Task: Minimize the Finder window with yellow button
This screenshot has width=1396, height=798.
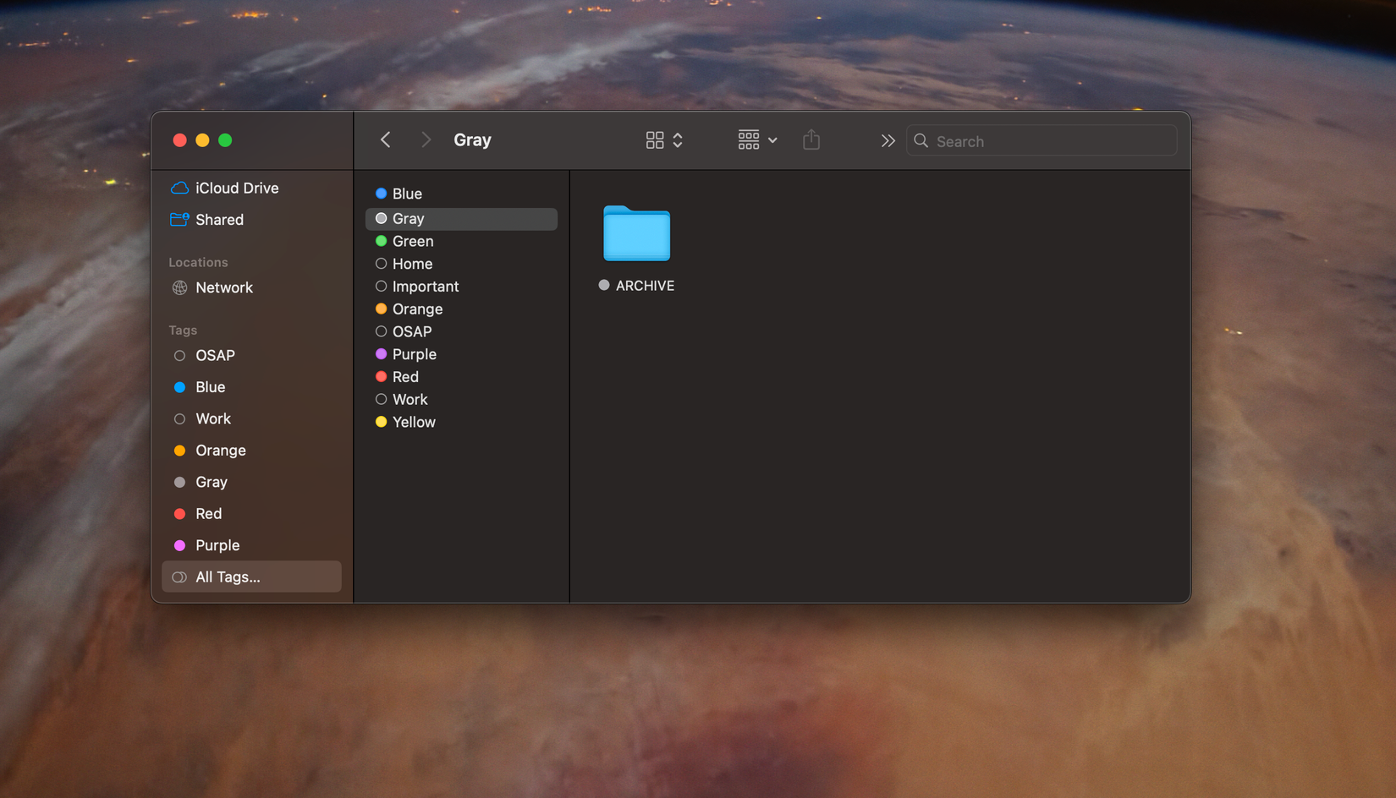Action: tap(202, 140)
